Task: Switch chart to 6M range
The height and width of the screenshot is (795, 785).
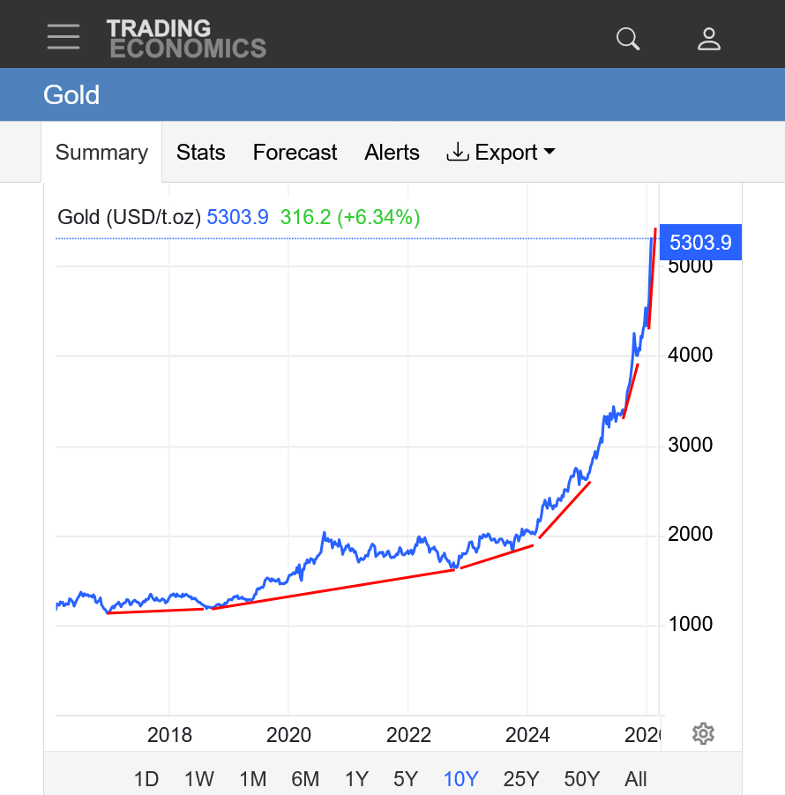Action: pos(305,779)
